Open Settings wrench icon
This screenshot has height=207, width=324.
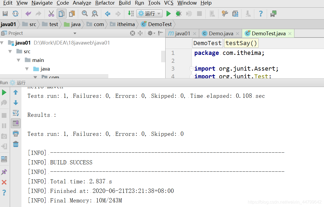coord(225,14)
